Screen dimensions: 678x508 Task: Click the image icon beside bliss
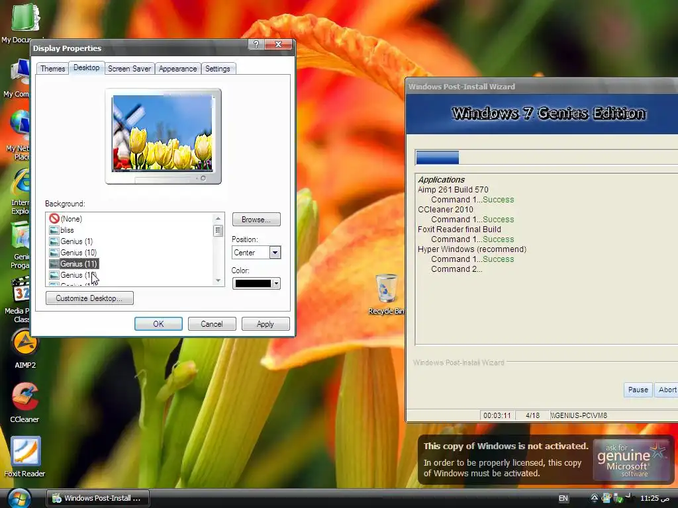(54, 230)
